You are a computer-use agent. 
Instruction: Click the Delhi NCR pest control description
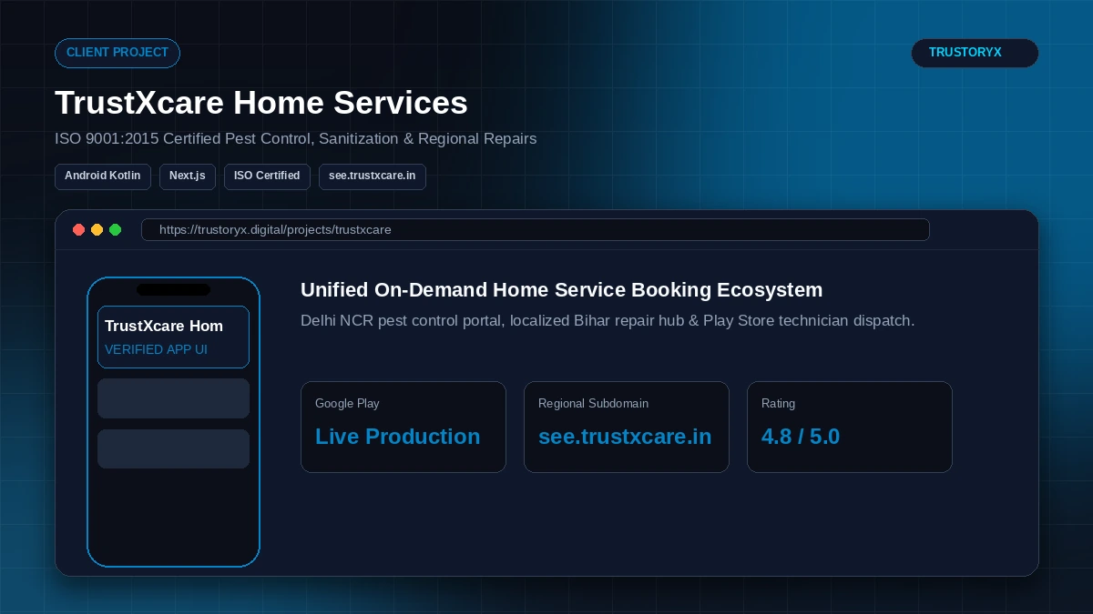[x=608, y=321]
